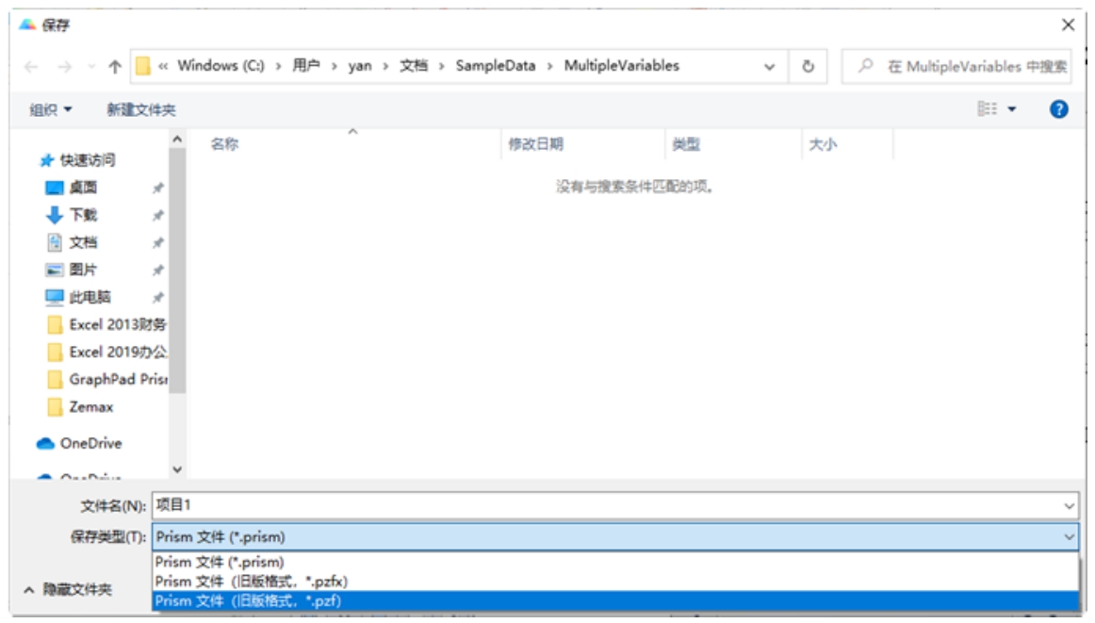1095x623 pixels.
Task: Navigate to yan in breadcrumb path
Action: (x=360, y=66)
